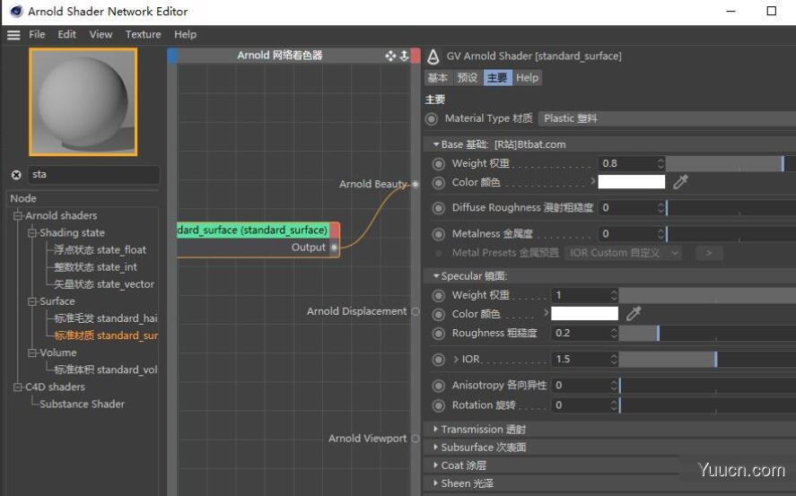Pick Specular color with the eyedropper

[x=633, y=313]
